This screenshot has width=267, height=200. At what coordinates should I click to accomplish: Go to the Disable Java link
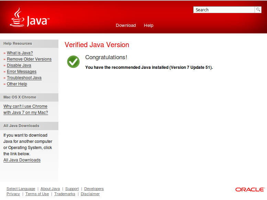pyautogui.click(x=19, y=65)
